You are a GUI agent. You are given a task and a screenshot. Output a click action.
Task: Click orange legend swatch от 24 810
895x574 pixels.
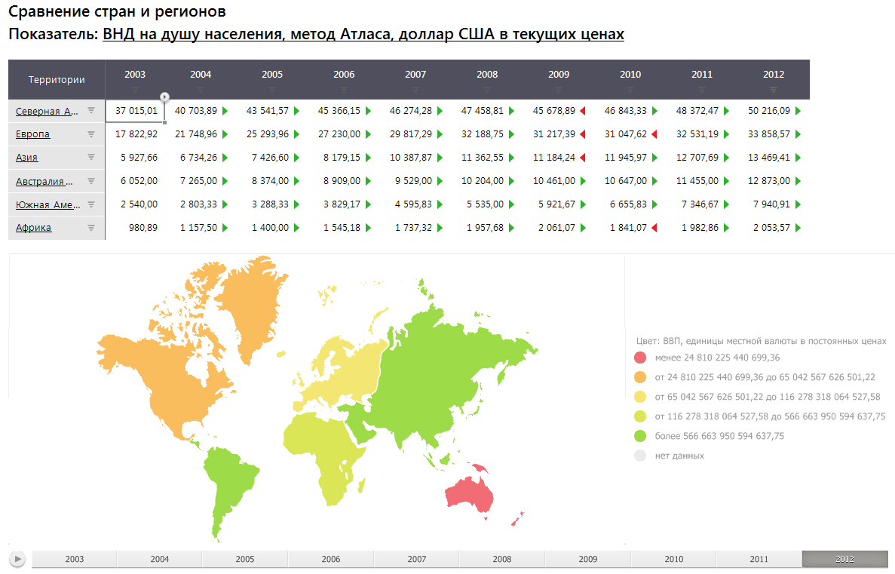coord(640,377)
